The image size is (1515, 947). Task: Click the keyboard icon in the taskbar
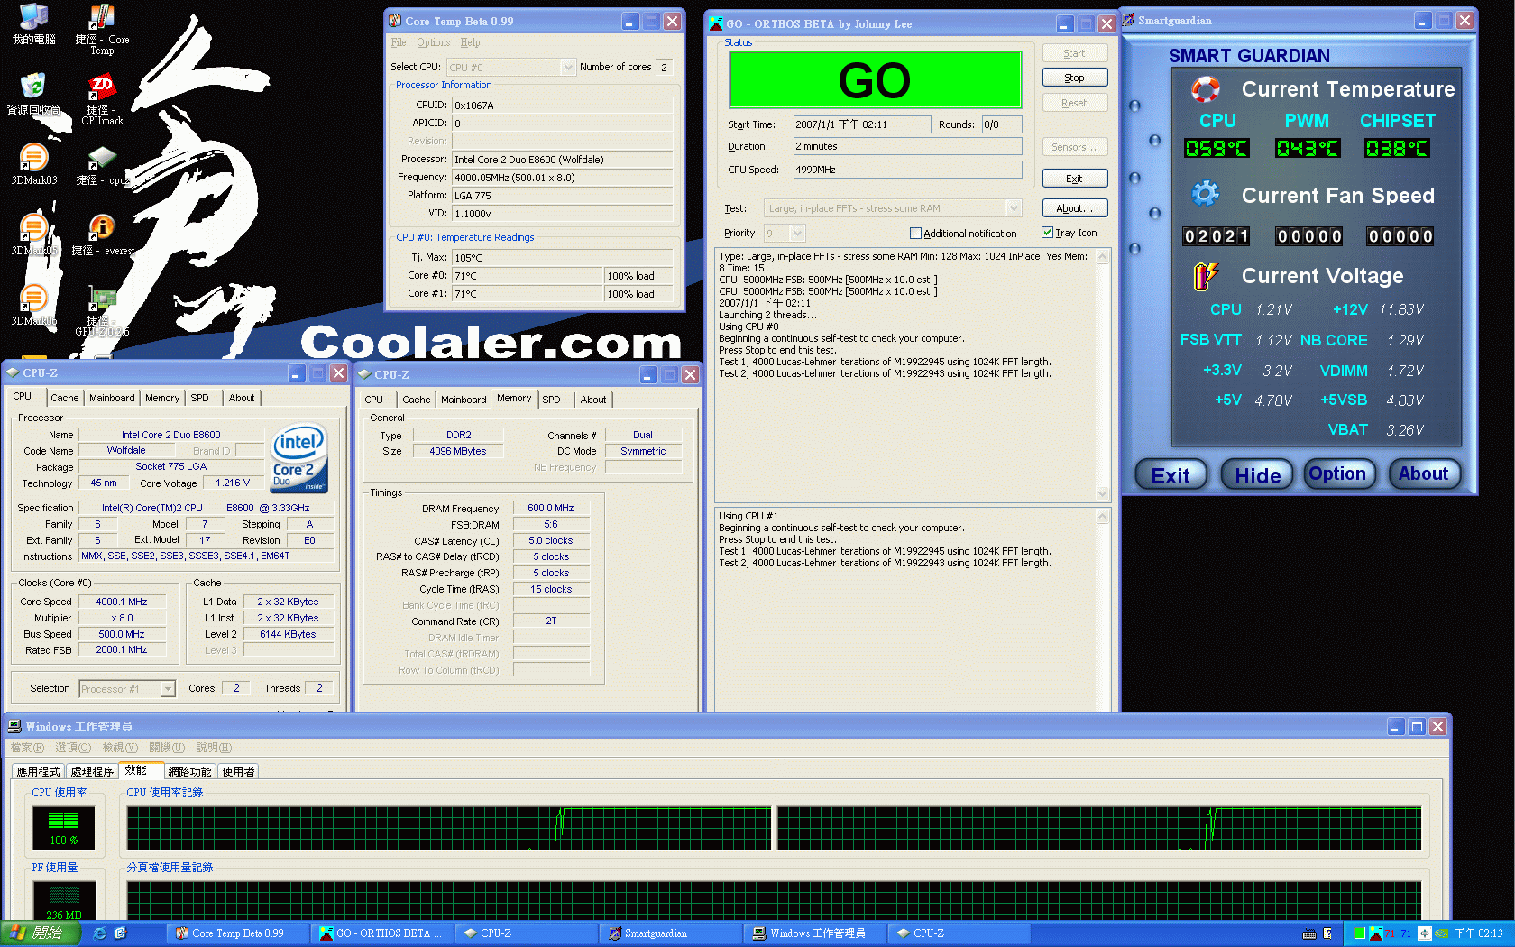1309,933
